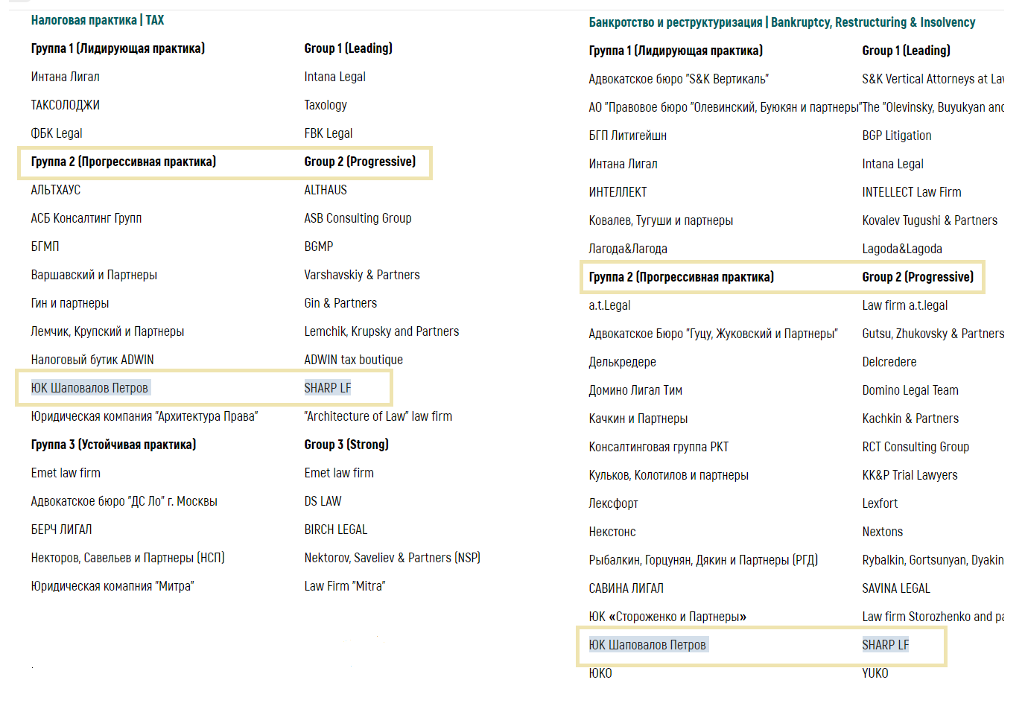Select 'Интана Лигал' in the tax list
The width and height of the screenshot is (1025, 706).
66,77
